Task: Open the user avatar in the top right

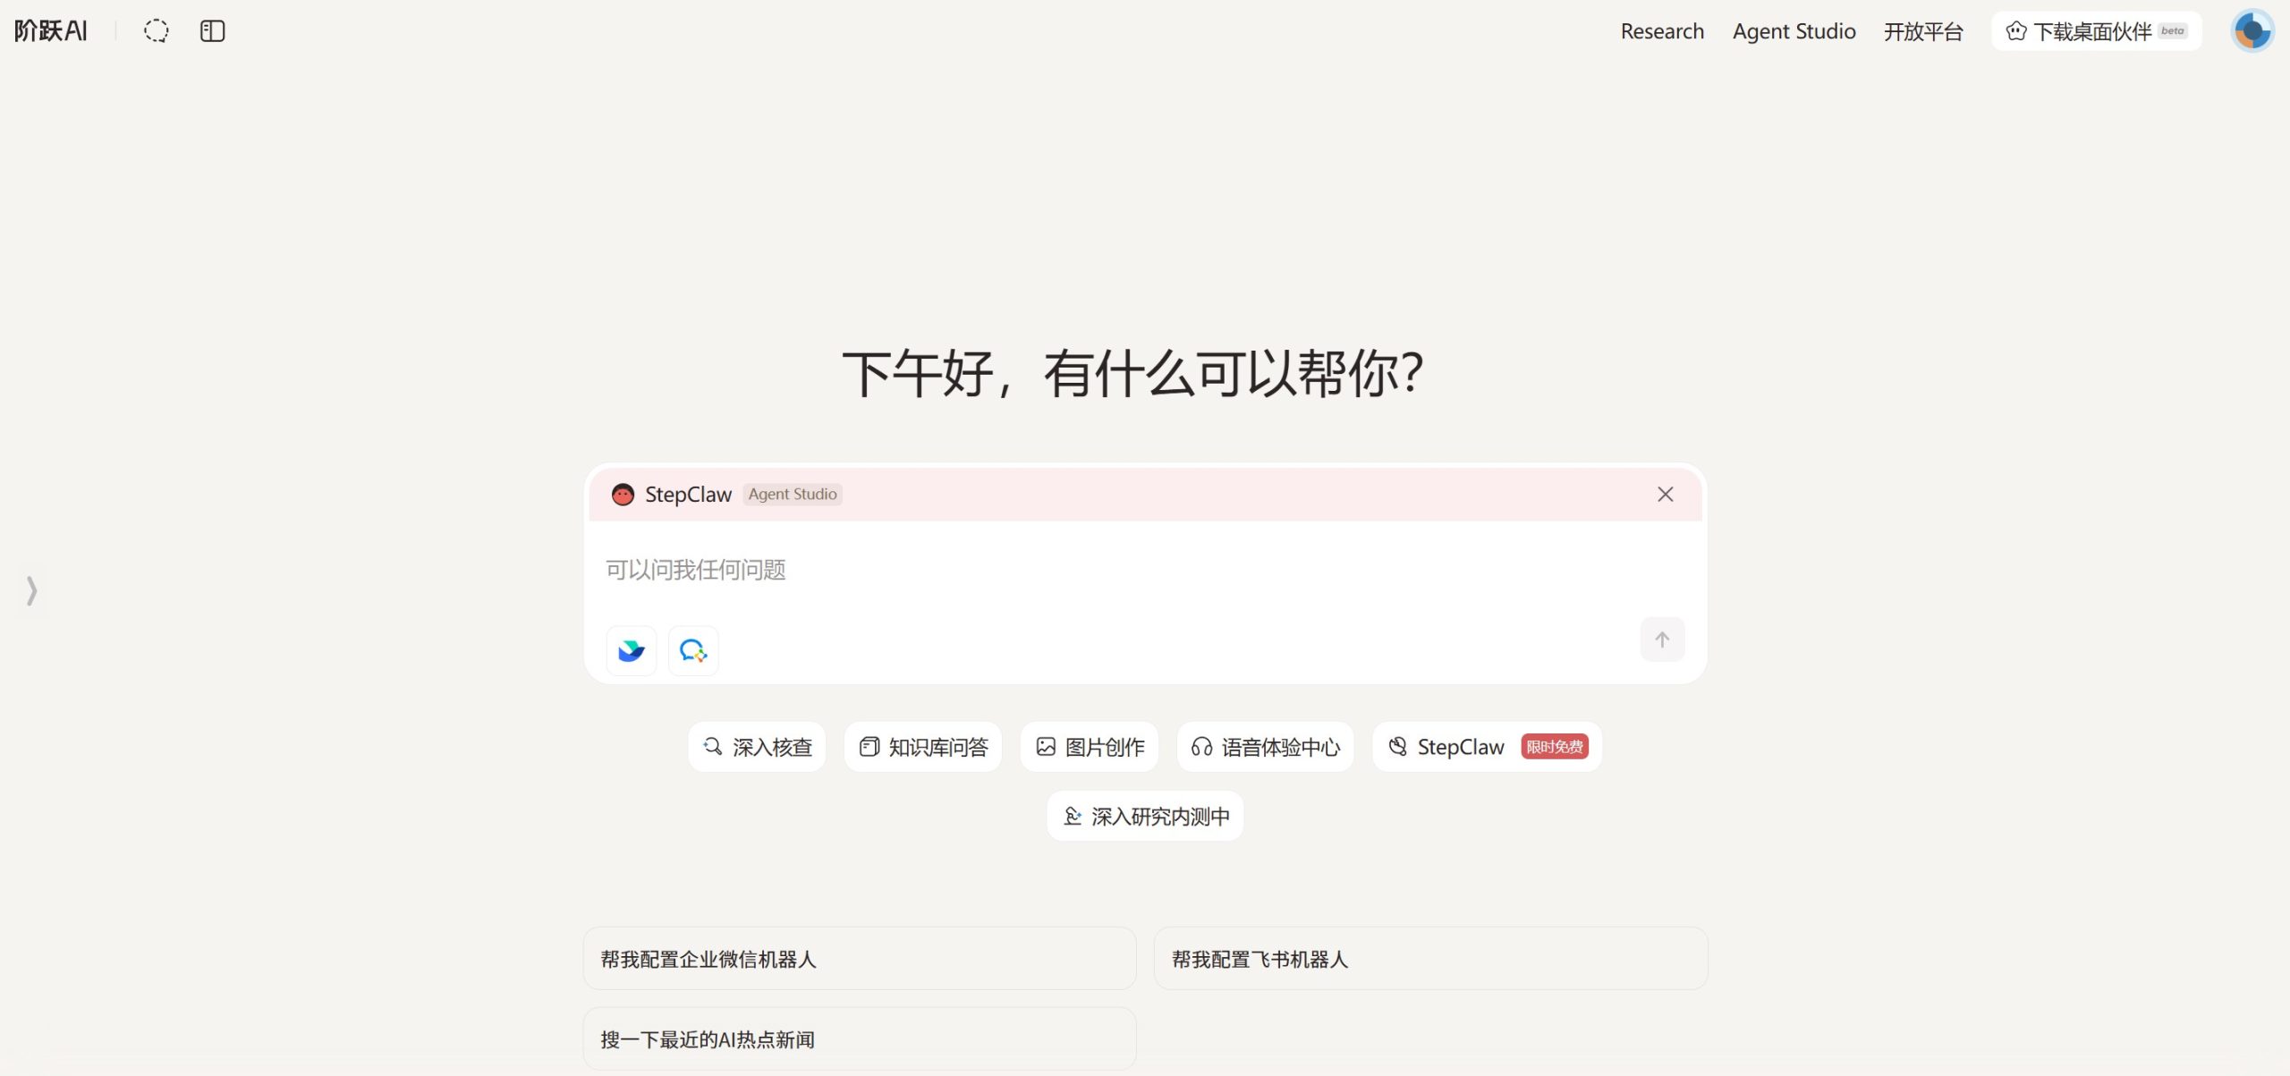Action: pyautogui.click(x=2252, y=30)
